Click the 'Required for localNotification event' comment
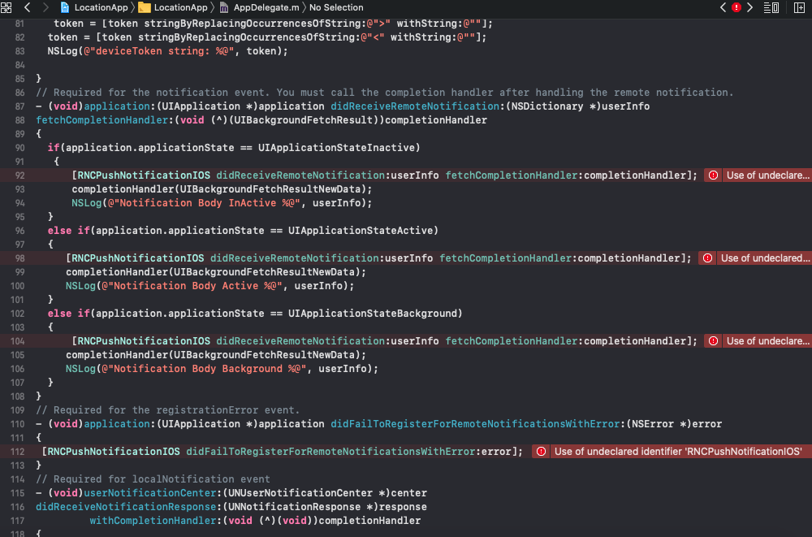Viewport: 812px width, 537px height. tap(153, 479)
